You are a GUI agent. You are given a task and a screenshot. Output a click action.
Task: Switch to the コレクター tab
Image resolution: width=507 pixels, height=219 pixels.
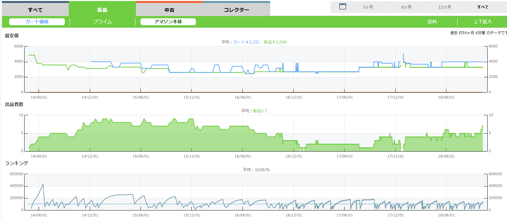coord(236,10)
